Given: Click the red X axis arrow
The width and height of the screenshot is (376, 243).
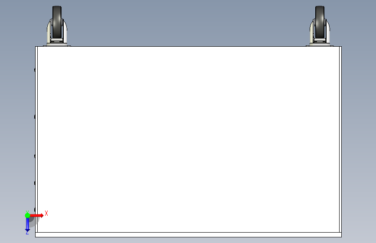Looking at the screenshot, I should click(x=37, y=215).
